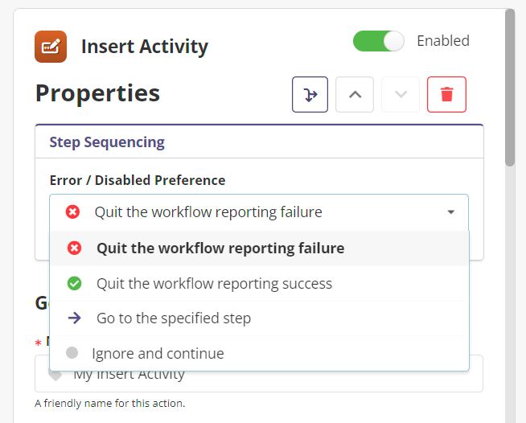
Task: Collapse the Error / Disabled Preference dropdown
Action: 258,212
